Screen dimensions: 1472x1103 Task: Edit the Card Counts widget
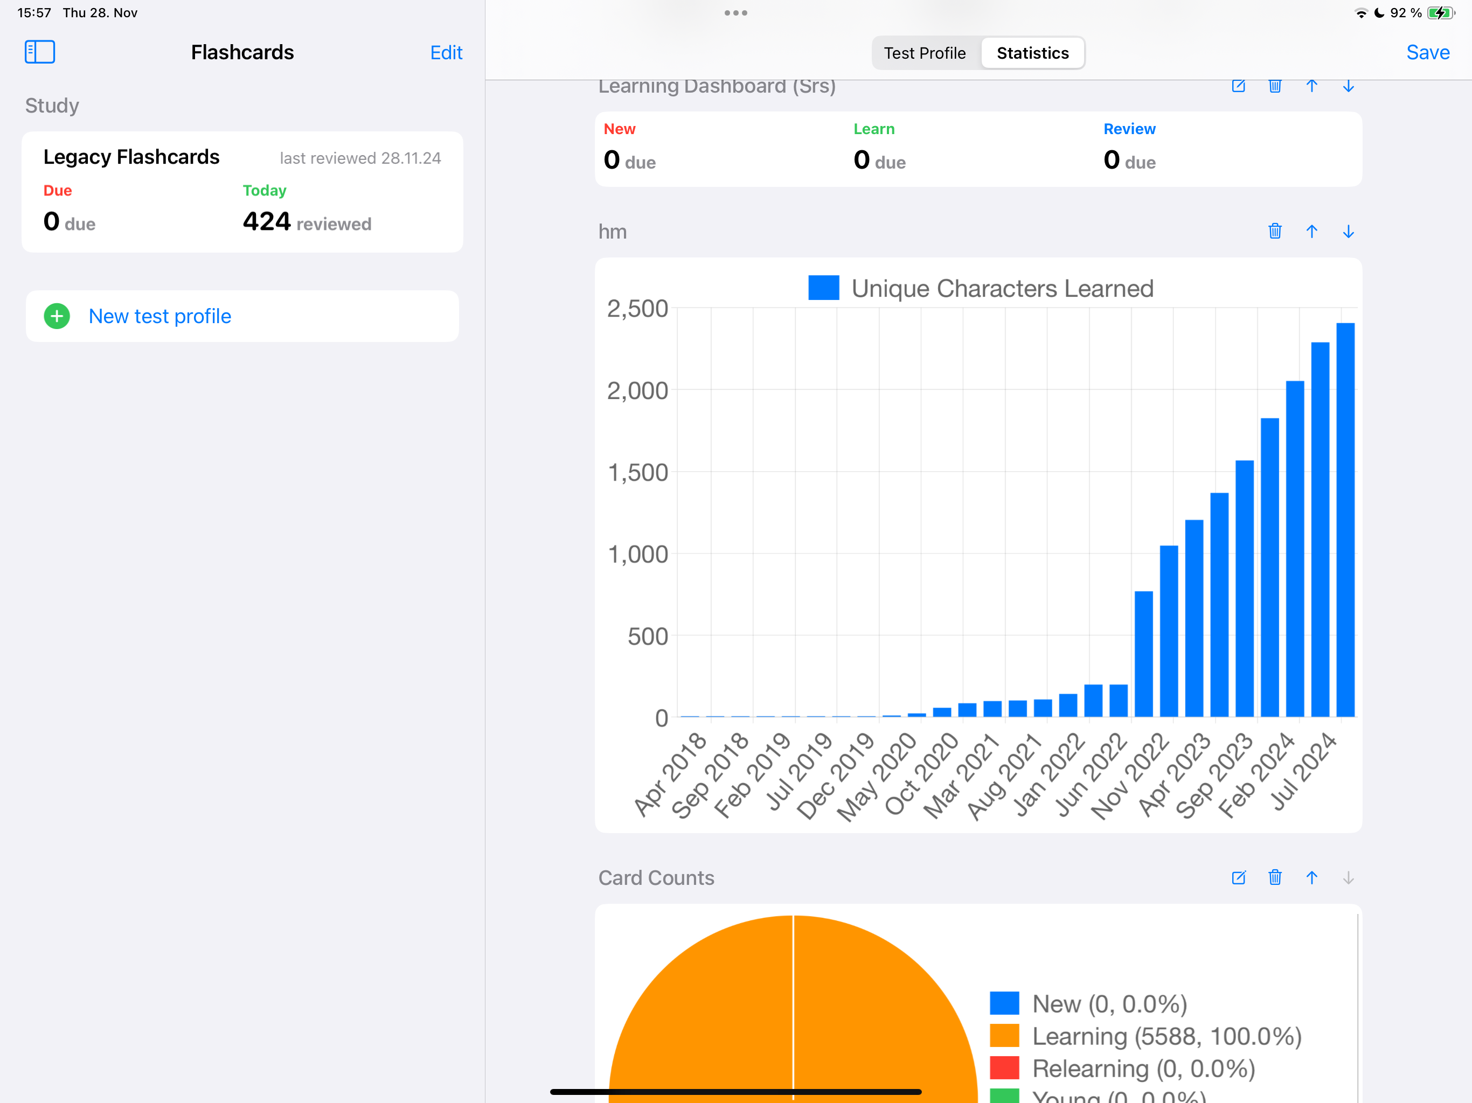click(1238, 877)
